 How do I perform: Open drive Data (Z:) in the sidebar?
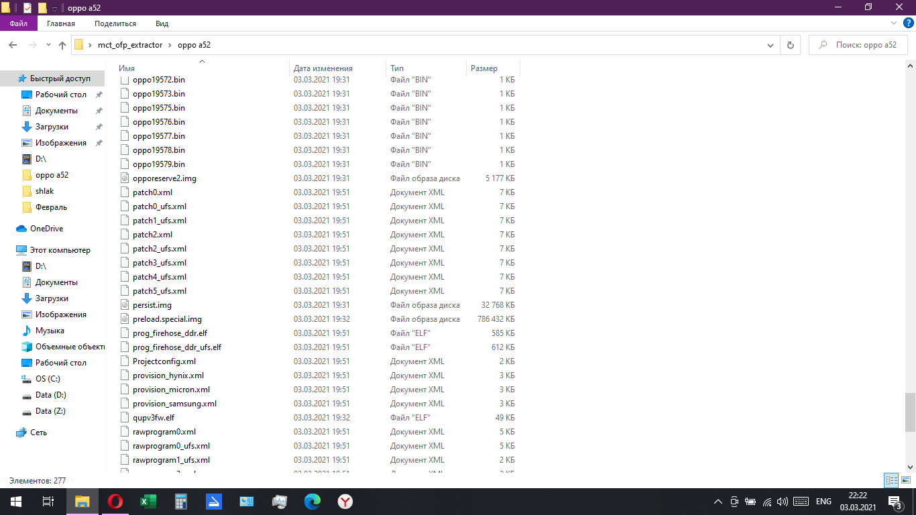point(50,411)
